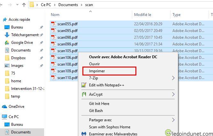This screenshot has width=213, height=136.
Task: Expand the Partager avec submenu arrow
Action: [x=173, y=120]
